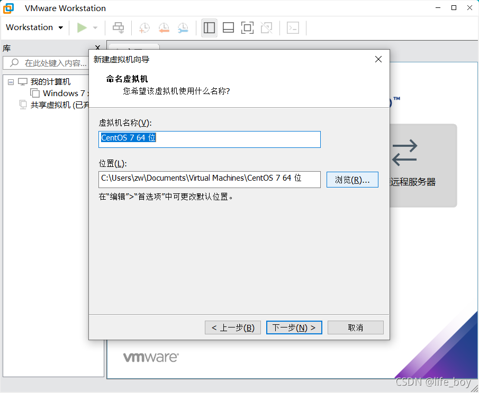This screenshot has height=393, width=479.
Task: Click the library search field
Action: [x=46, y=63]
